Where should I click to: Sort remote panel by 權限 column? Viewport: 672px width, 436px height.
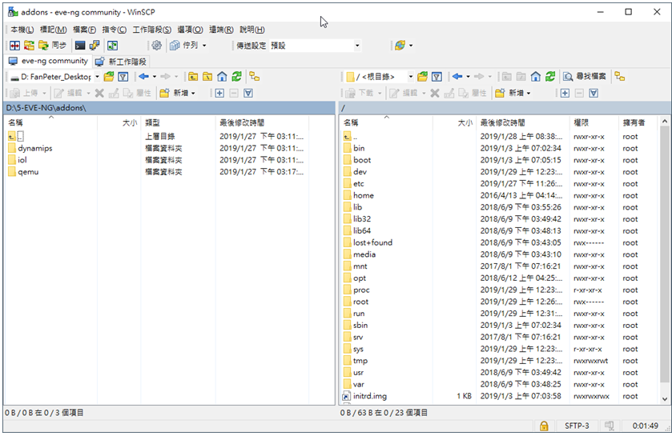594,122
